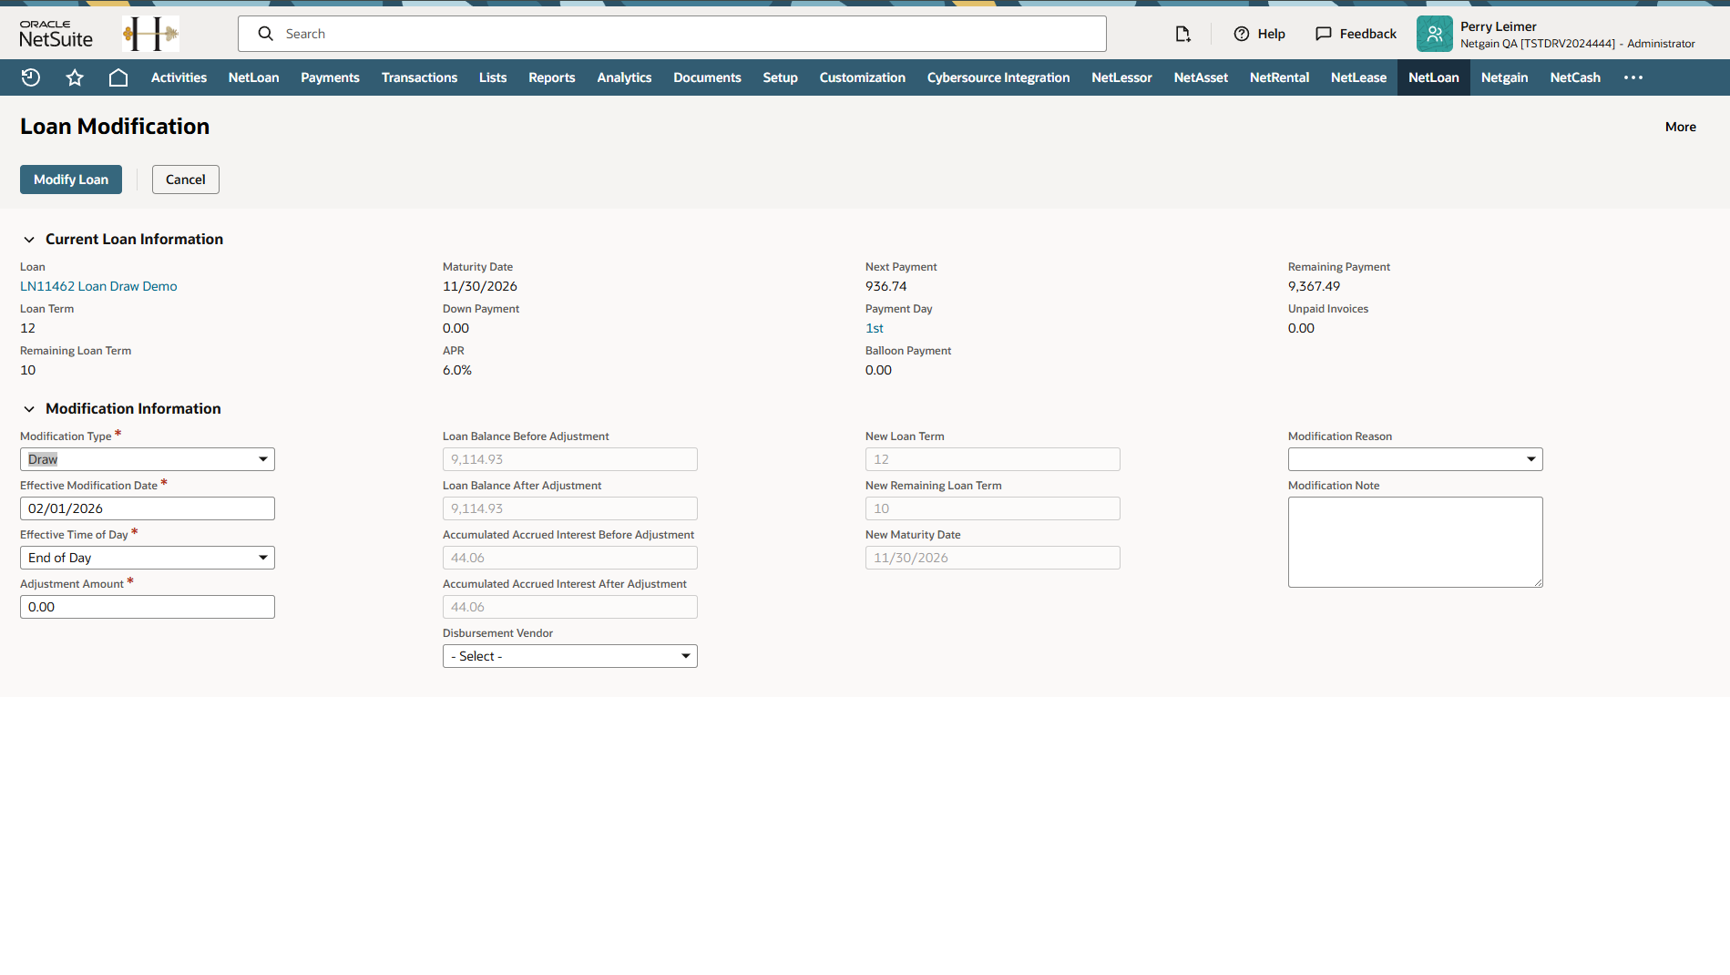Open the Transactions menu
1730x975 pixels.
pyautogui.click(x=419, y=77)
